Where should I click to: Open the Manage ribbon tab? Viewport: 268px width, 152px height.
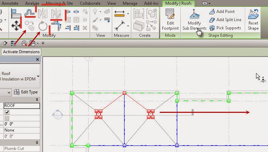coord(130,3)
